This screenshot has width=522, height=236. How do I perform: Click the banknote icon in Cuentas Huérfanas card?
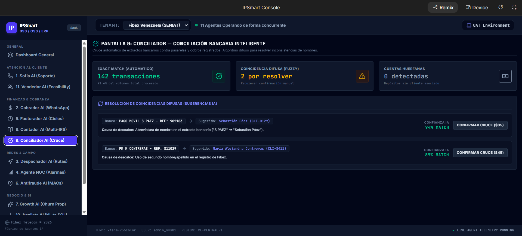tap(505, 76)
